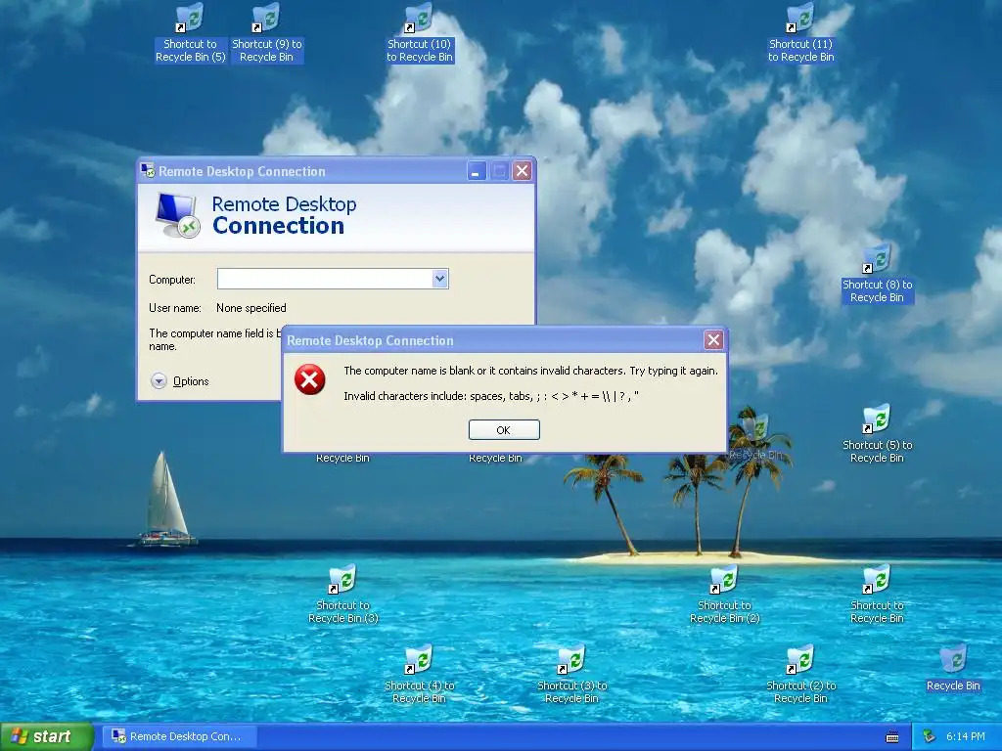This screenshot has width=1002, height=751.
Task: Click the monitor logo in the Remote Desktop banner
Action: pyautogui.click(x=177, y=215)
